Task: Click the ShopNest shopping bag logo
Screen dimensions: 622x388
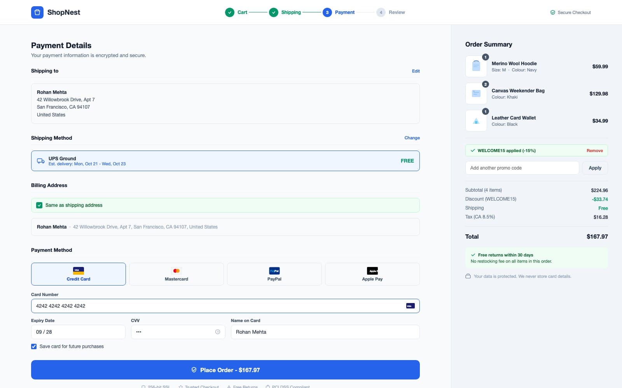Action: click(x=37, y=12)
